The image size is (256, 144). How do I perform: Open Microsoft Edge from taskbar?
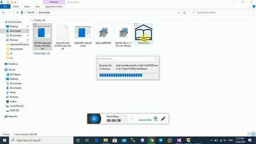coord(96,140)
